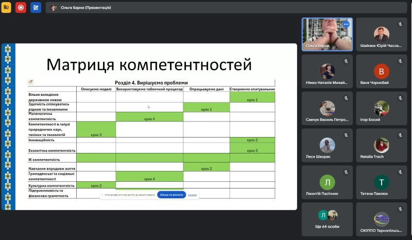Click 'крок 4' cell in Громадянські та соціальні row
Viewport: 412px width, 240px height.
[x=149, y=177]
